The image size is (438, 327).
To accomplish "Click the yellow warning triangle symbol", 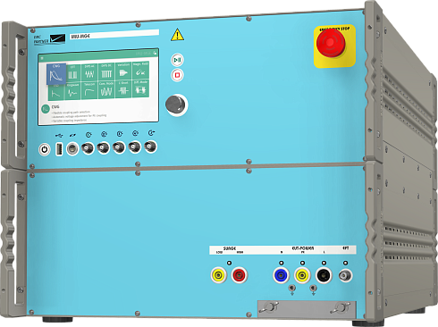I will 177,35.
